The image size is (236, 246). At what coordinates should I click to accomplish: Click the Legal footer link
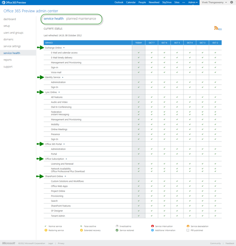click(x=50, y=243)
